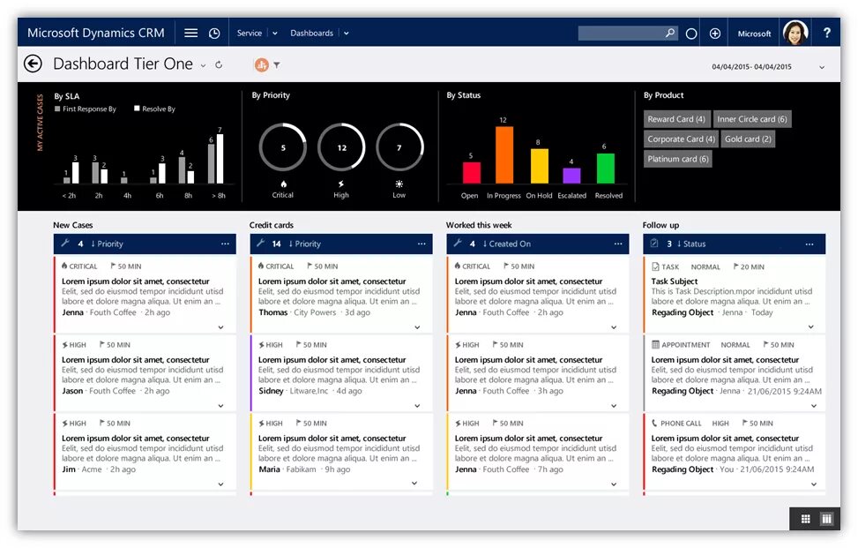Select the >8h SLA bar group
858x548 pixels.
[215, 159]
